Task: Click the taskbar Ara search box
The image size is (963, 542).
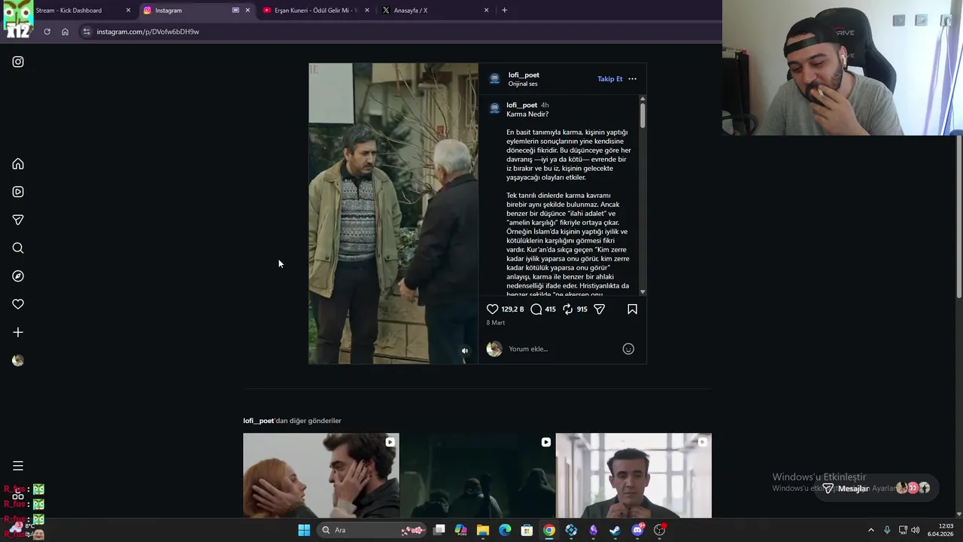Action: coord(372,530)
